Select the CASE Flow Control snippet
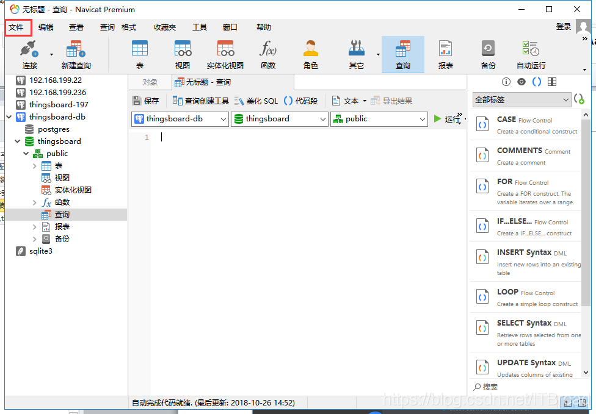Screen dimensions: 596x414 coord(526,125)
